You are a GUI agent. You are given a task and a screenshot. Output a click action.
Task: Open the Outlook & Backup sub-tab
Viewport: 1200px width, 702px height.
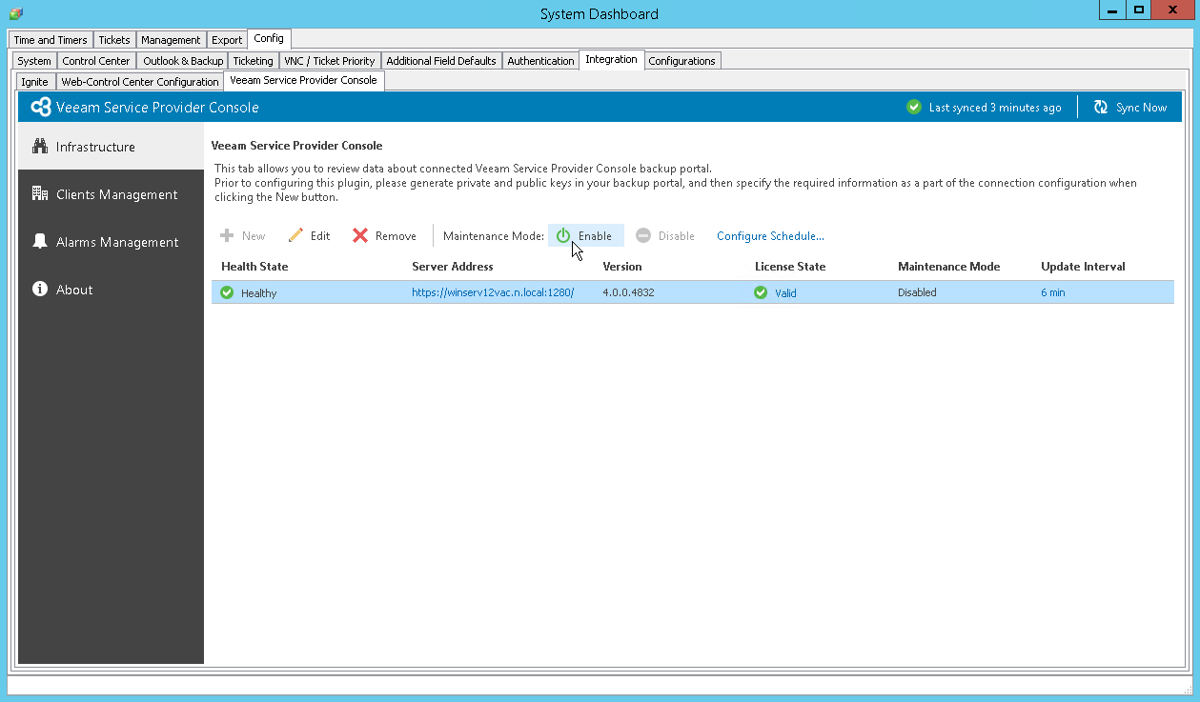point(183,61)
